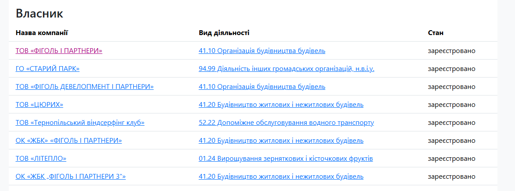Open activity 94.99 Діяльність інших громадських організацій

286,69
